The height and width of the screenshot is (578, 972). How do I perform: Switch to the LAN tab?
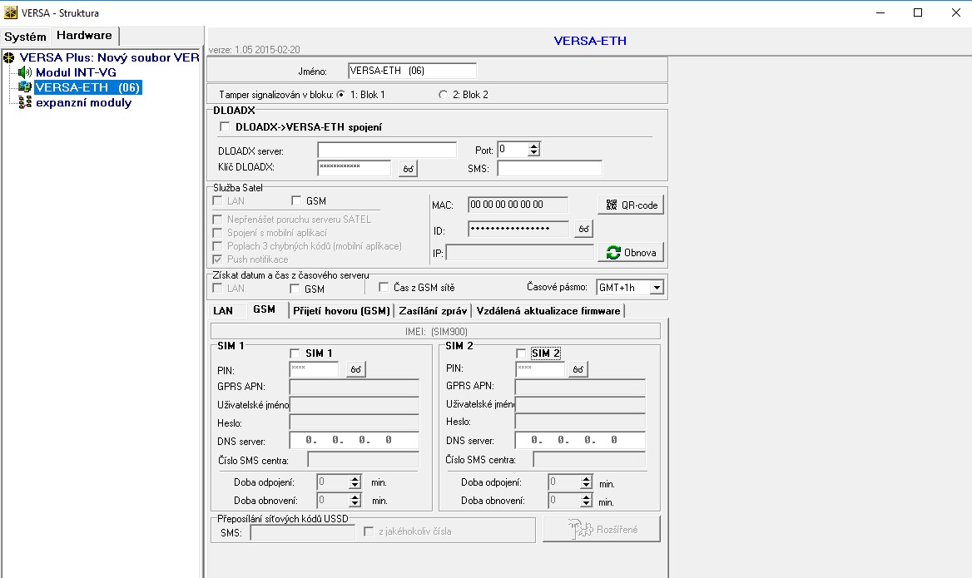point(223,310)
